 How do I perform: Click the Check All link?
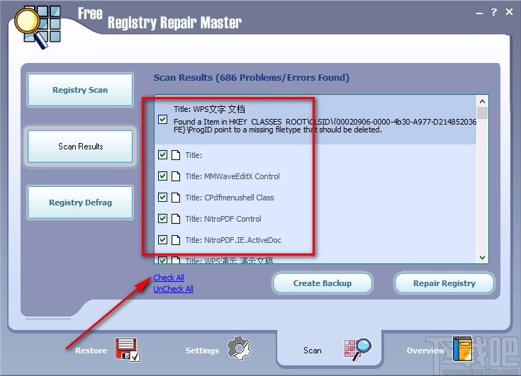(x=169, y=278)
